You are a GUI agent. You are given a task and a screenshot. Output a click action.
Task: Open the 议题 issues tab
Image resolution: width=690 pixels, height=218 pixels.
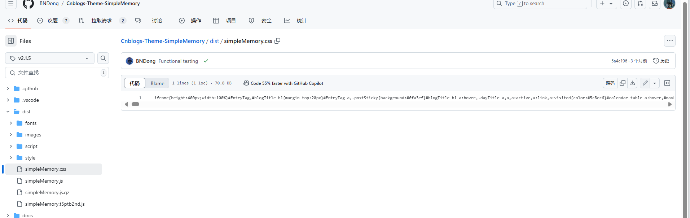point(53,21)
